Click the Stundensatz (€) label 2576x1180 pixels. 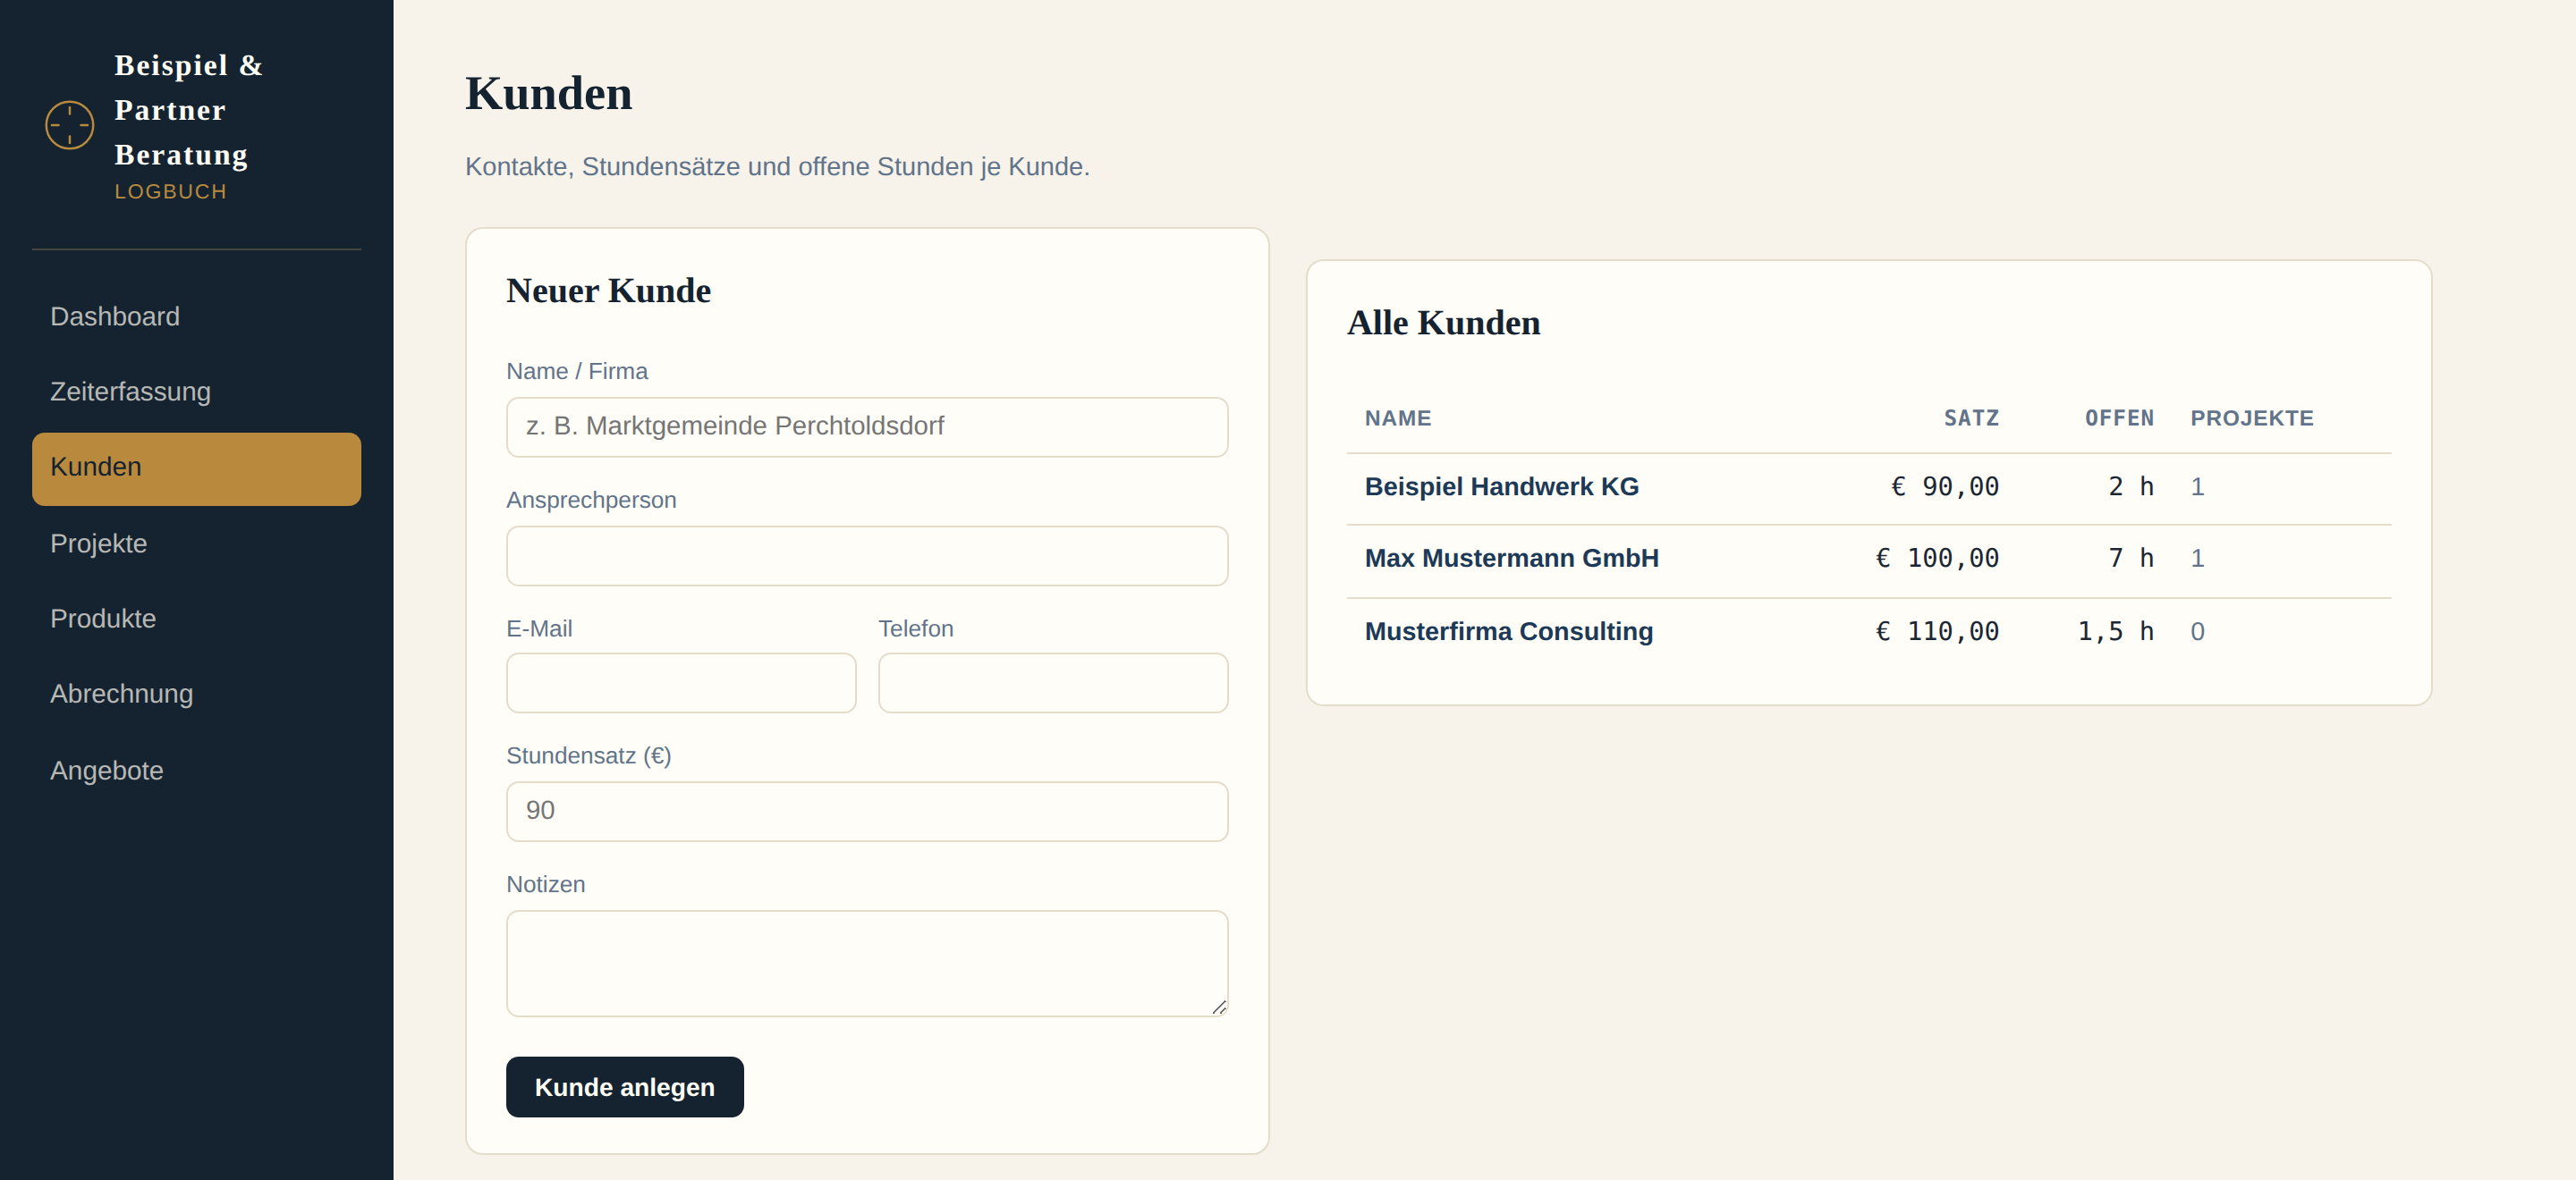pyautogui.click(x=589, y=756)
